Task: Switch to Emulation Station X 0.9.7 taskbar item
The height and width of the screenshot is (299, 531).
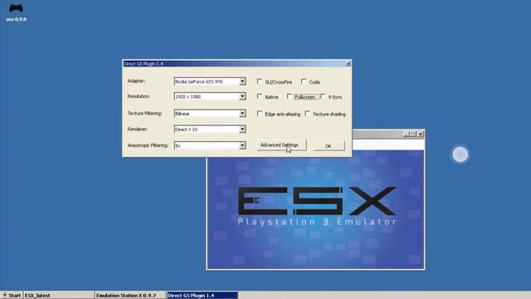Action: [x=130, y=296]
